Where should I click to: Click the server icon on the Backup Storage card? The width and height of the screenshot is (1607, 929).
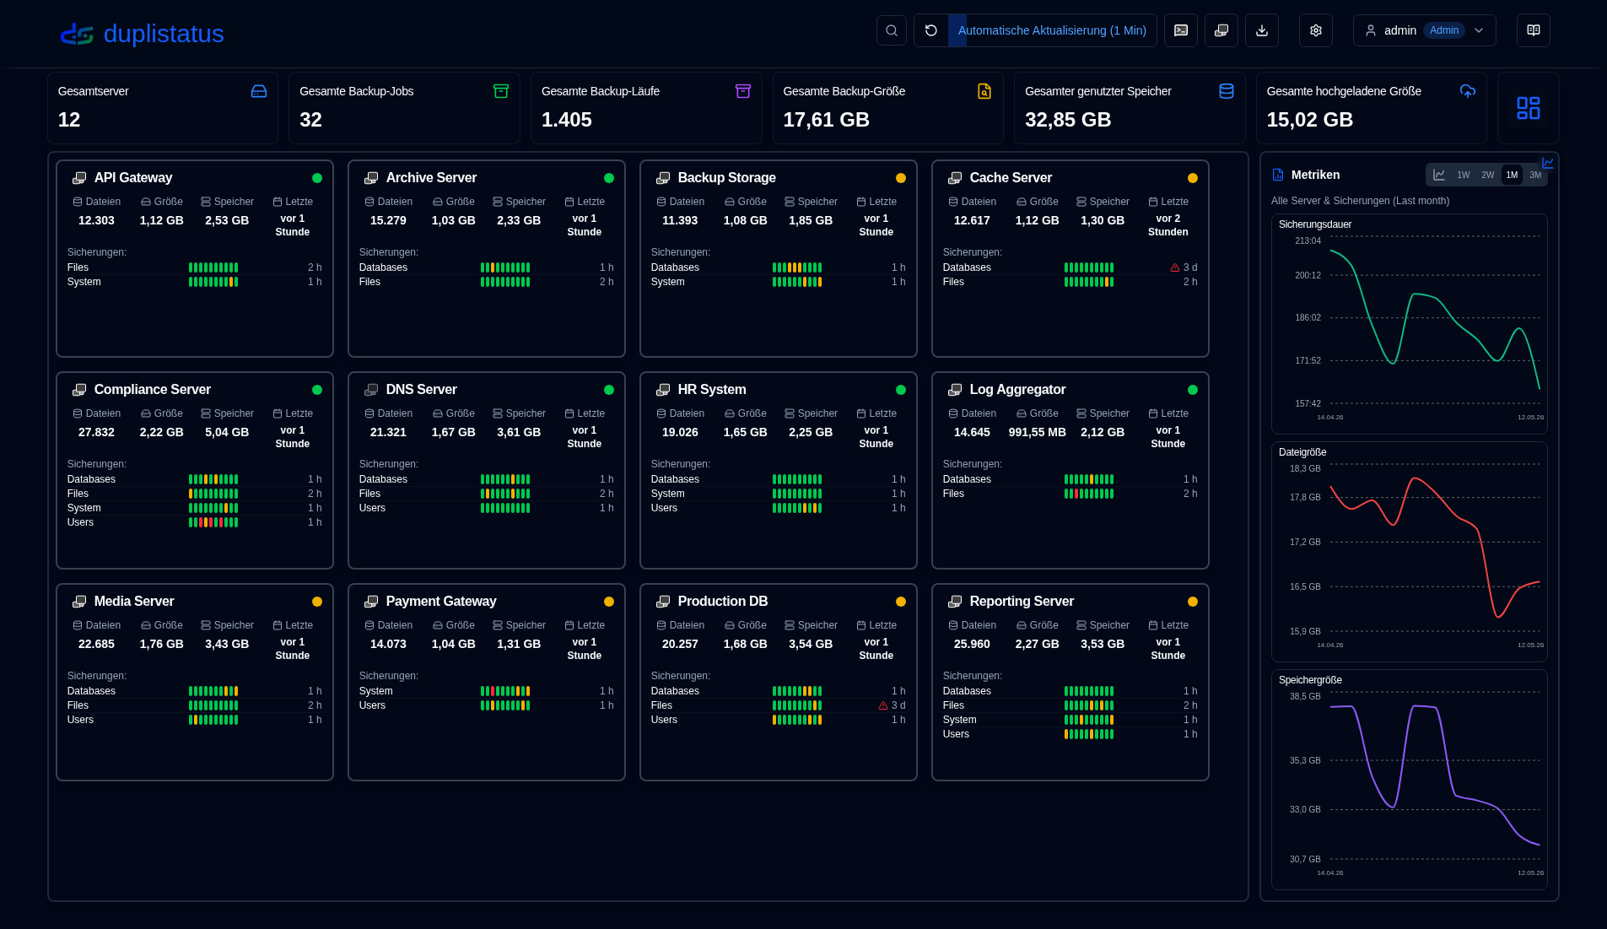663,178
